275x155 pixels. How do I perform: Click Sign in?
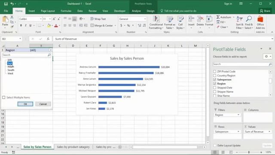pos(228,4)
